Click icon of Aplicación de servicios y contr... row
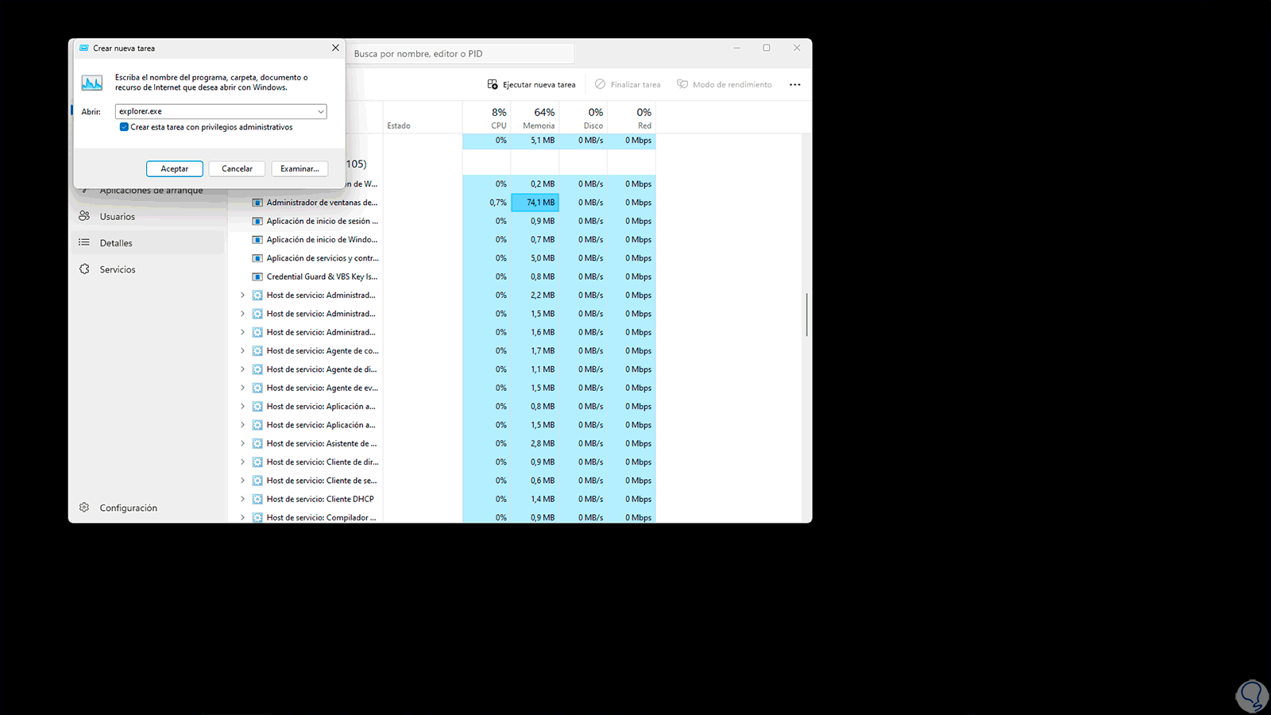The image size is (1271, 715). (x=257, y=258)
